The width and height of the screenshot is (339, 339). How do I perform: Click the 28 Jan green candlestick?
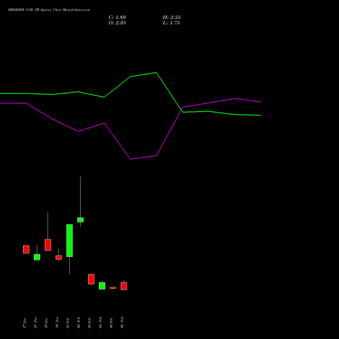(x=37, y=257)
